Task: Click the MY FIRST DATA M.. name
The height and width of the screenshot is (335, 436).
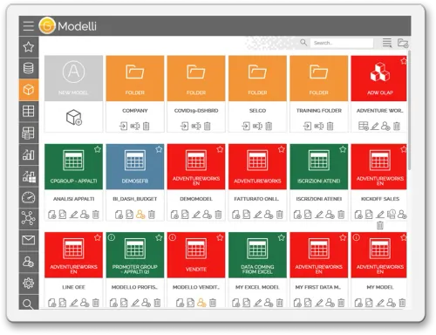Action: point(318,287)
